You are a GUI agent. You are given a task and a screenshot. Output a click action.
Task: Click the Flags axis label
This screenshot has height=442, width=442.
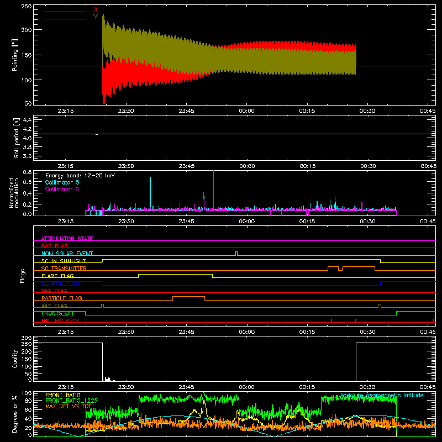click(23, 276)
